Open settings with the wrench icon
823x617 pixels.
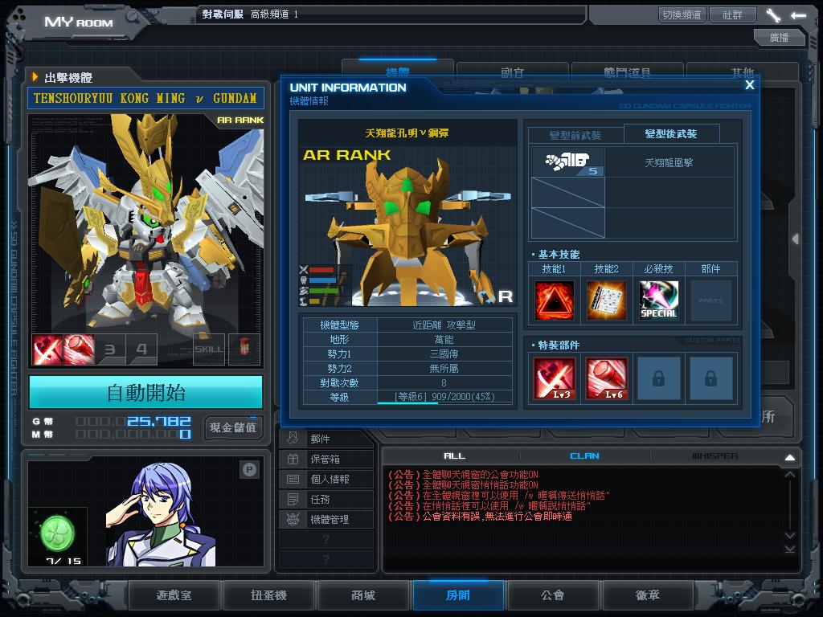(773, 15)
